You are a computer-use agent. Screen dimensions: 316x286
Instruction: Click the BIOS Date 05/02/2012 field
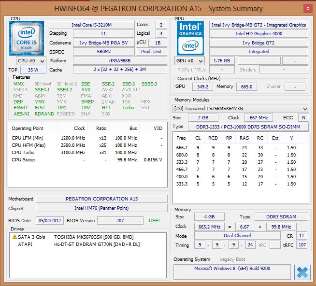50,220
